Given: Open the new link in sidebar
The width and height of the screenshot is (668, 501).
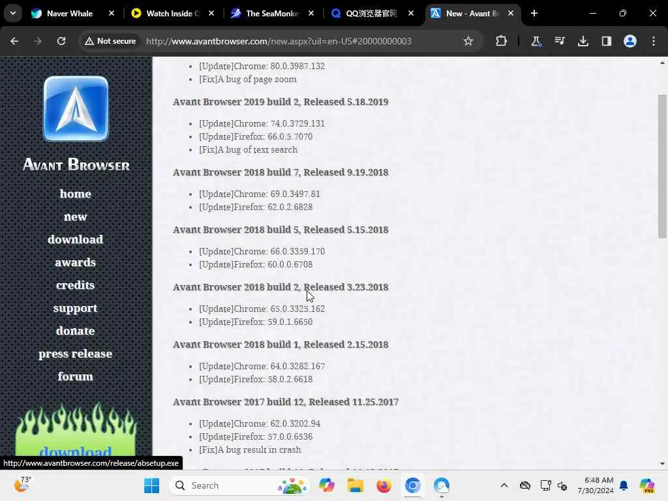Looking at the screenshot, I should (x=76, y=217).
